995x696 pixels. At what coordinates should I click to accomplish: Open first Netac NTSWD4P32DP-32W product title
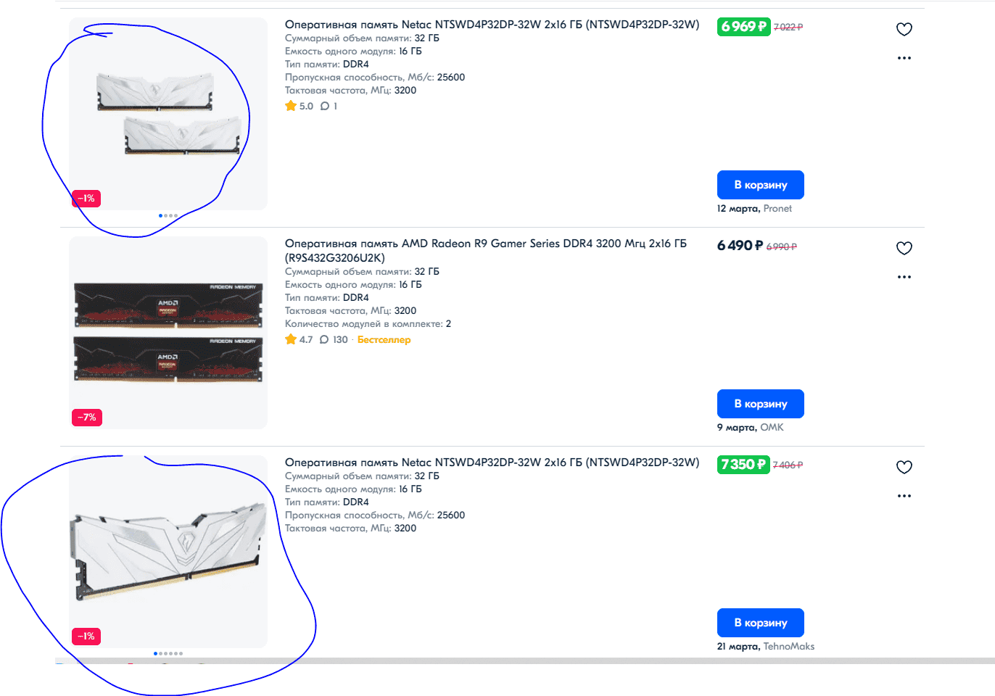[x=492, y=25]
